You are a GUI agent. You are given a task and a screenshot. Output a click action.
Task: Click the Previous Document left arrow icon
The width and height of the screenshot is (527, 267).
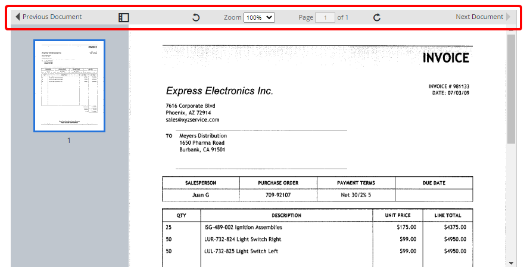pyautogui.click(x=17, y=17)
